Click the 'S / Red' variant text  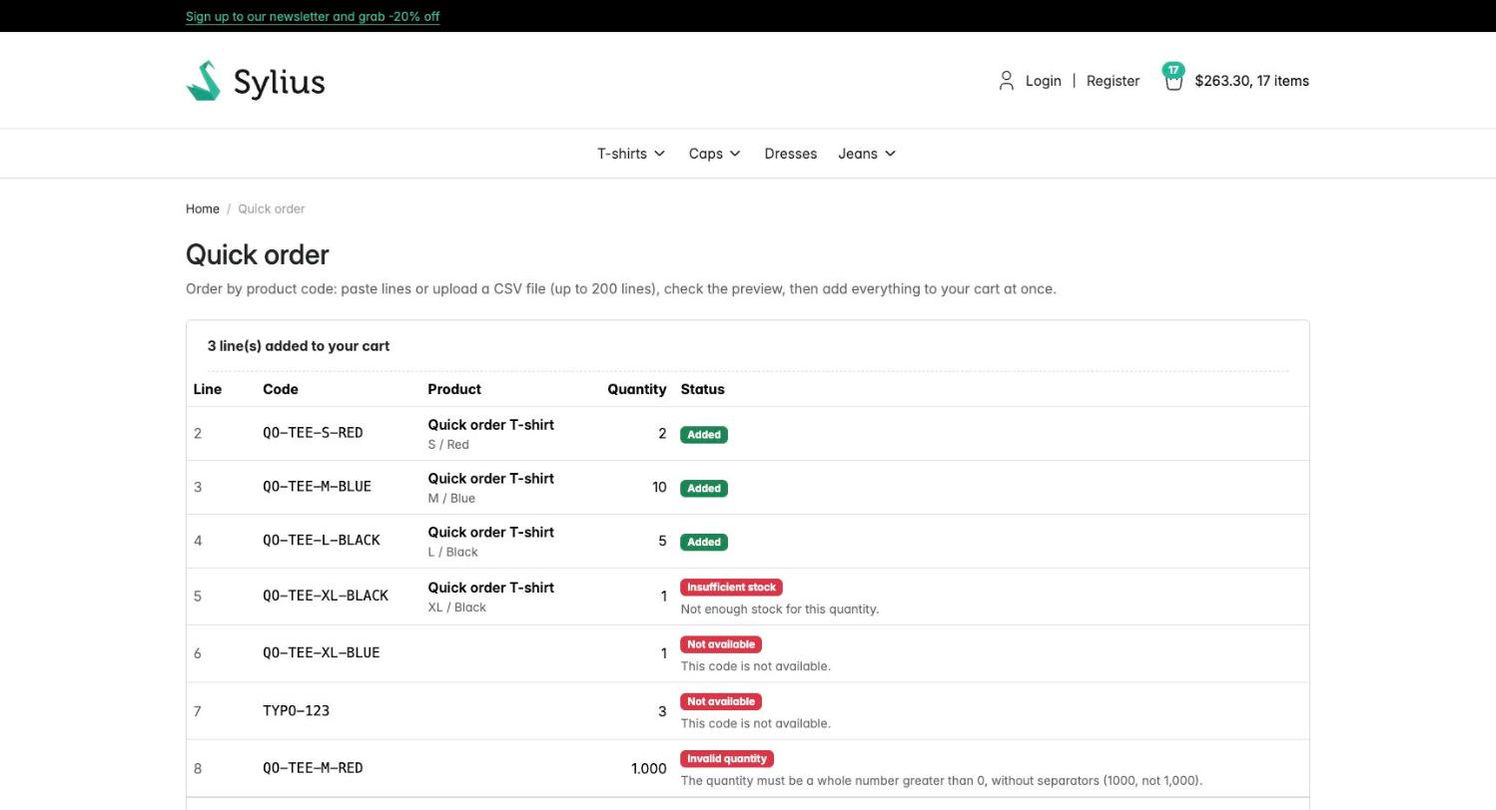coord(448,445)
